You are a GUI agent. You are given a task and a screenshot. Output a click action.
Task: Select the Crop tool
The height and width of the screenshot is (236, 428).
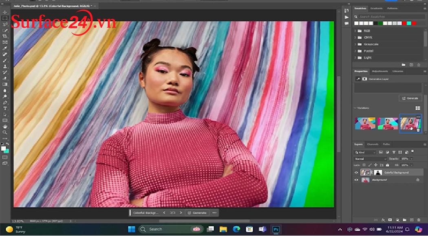pos(5,36)
